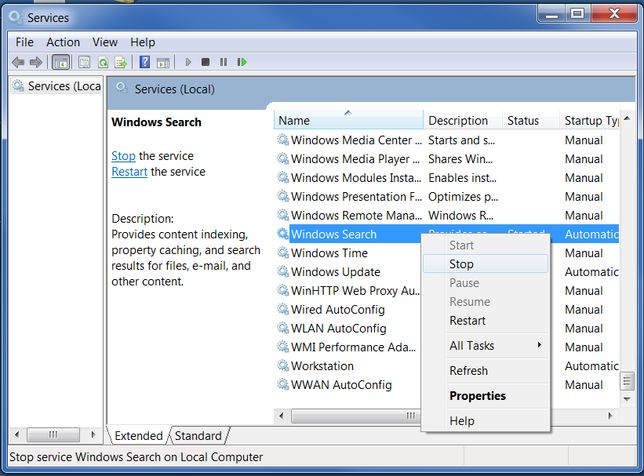Viewport: 644px width, 476px height.
Task: Click the Export List toolbar icon
Action: click(121, 63)
